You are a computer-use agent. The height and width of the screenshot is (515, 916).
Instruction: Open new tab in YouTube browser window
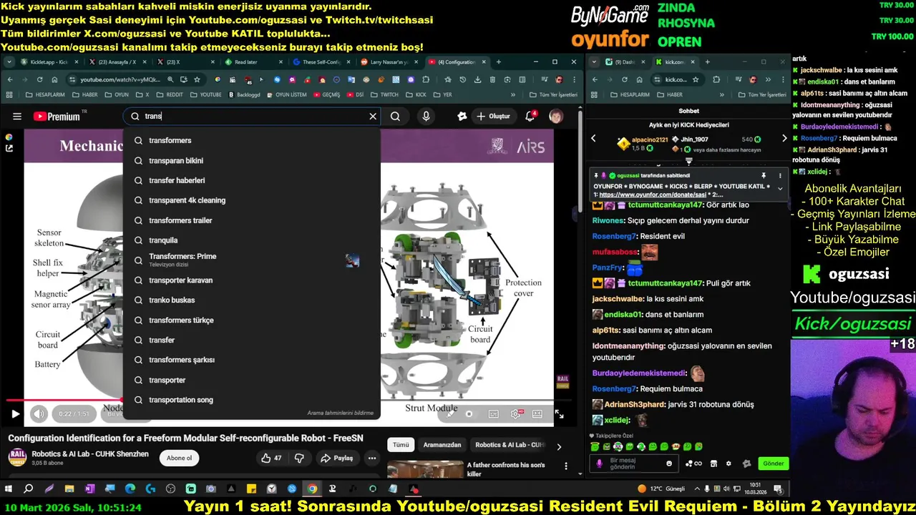499,62
